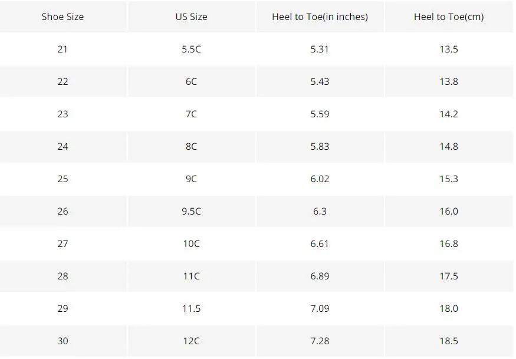Screen dimensions: 516x359
Task: Click the 14.2 cm cell
Action: pos(449,114)
